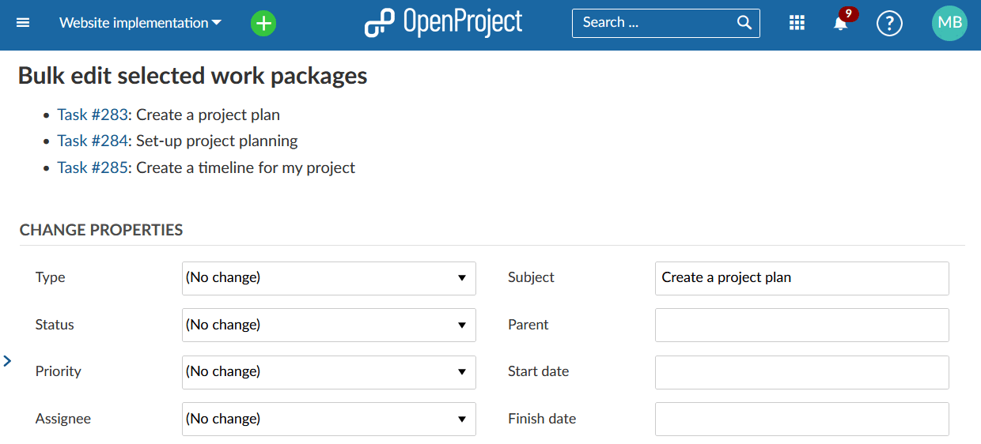The width and height of the screenshot is (981, 444).
Task: Click the search magnifier icon
Action: [744, 23]
